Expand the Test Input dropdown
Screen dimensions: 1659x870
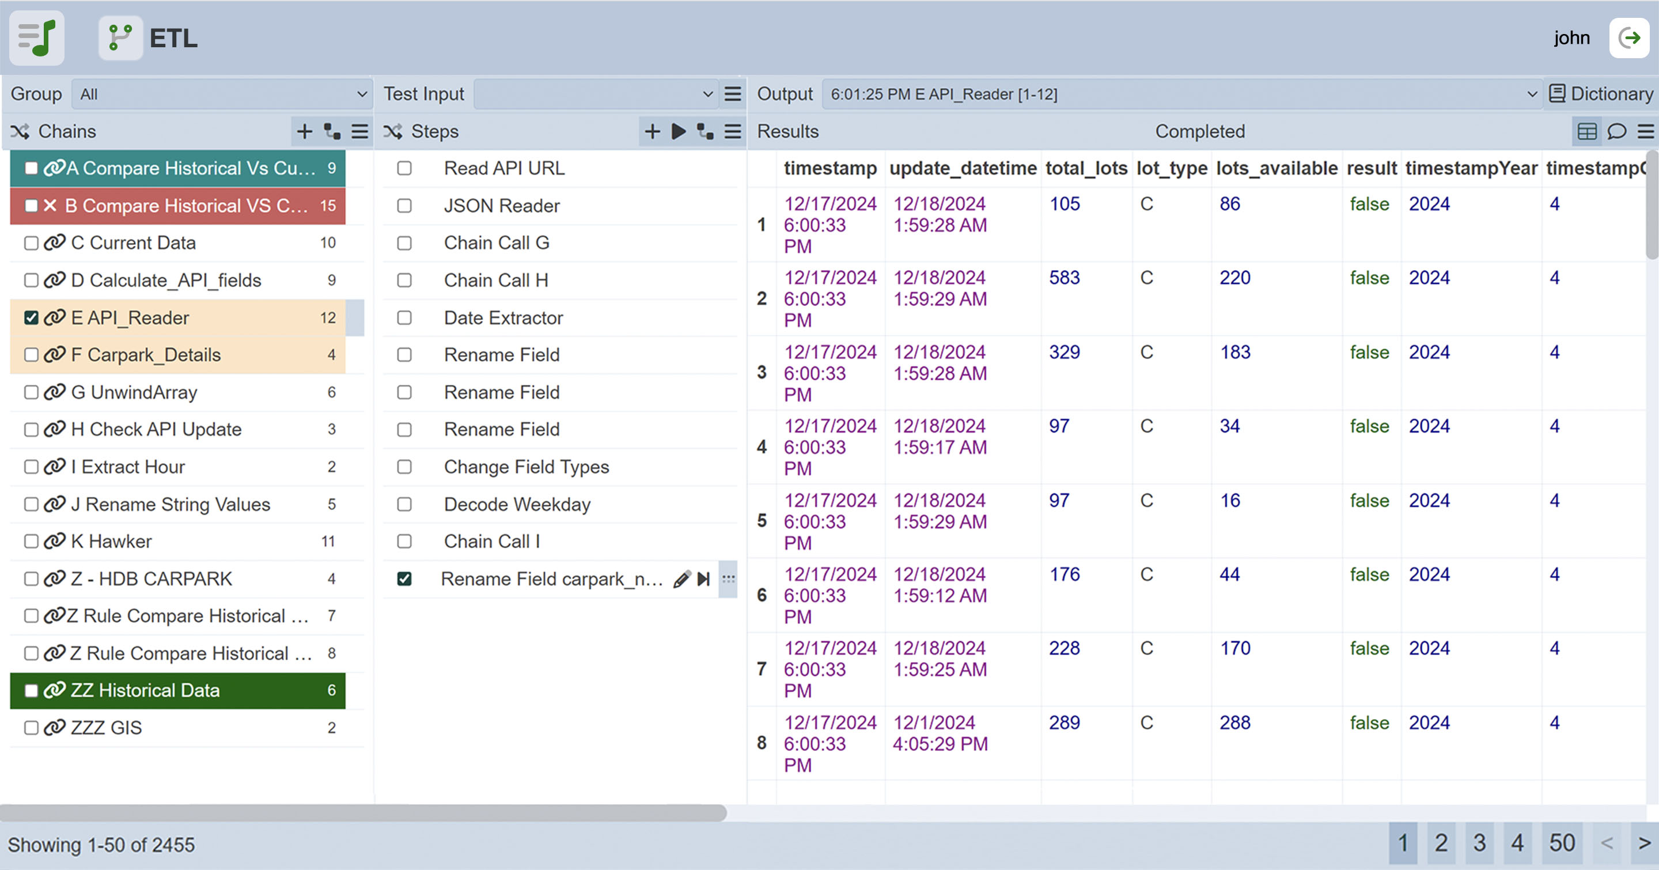(595, 94)
